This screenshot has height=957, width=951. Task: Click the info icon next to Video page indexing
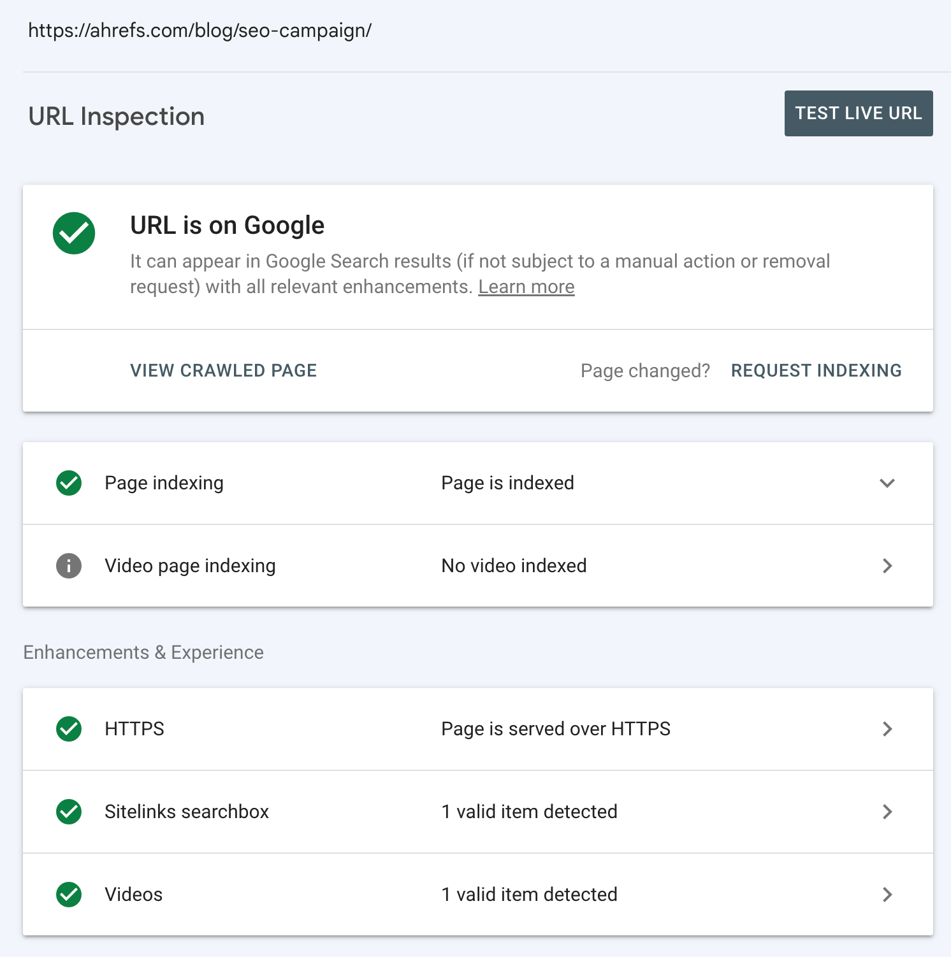pos(68,566)
